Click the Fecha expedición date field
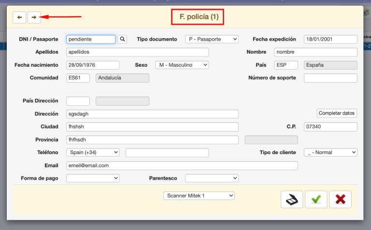The image size is (371, 230). [330, 39]
